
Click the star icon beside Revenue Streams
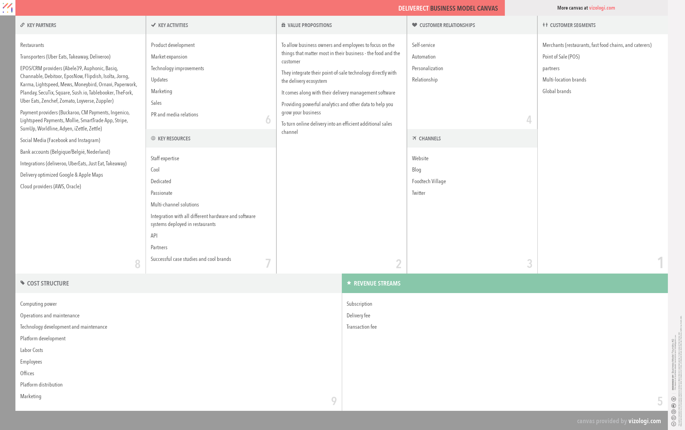tap(349, 283)
